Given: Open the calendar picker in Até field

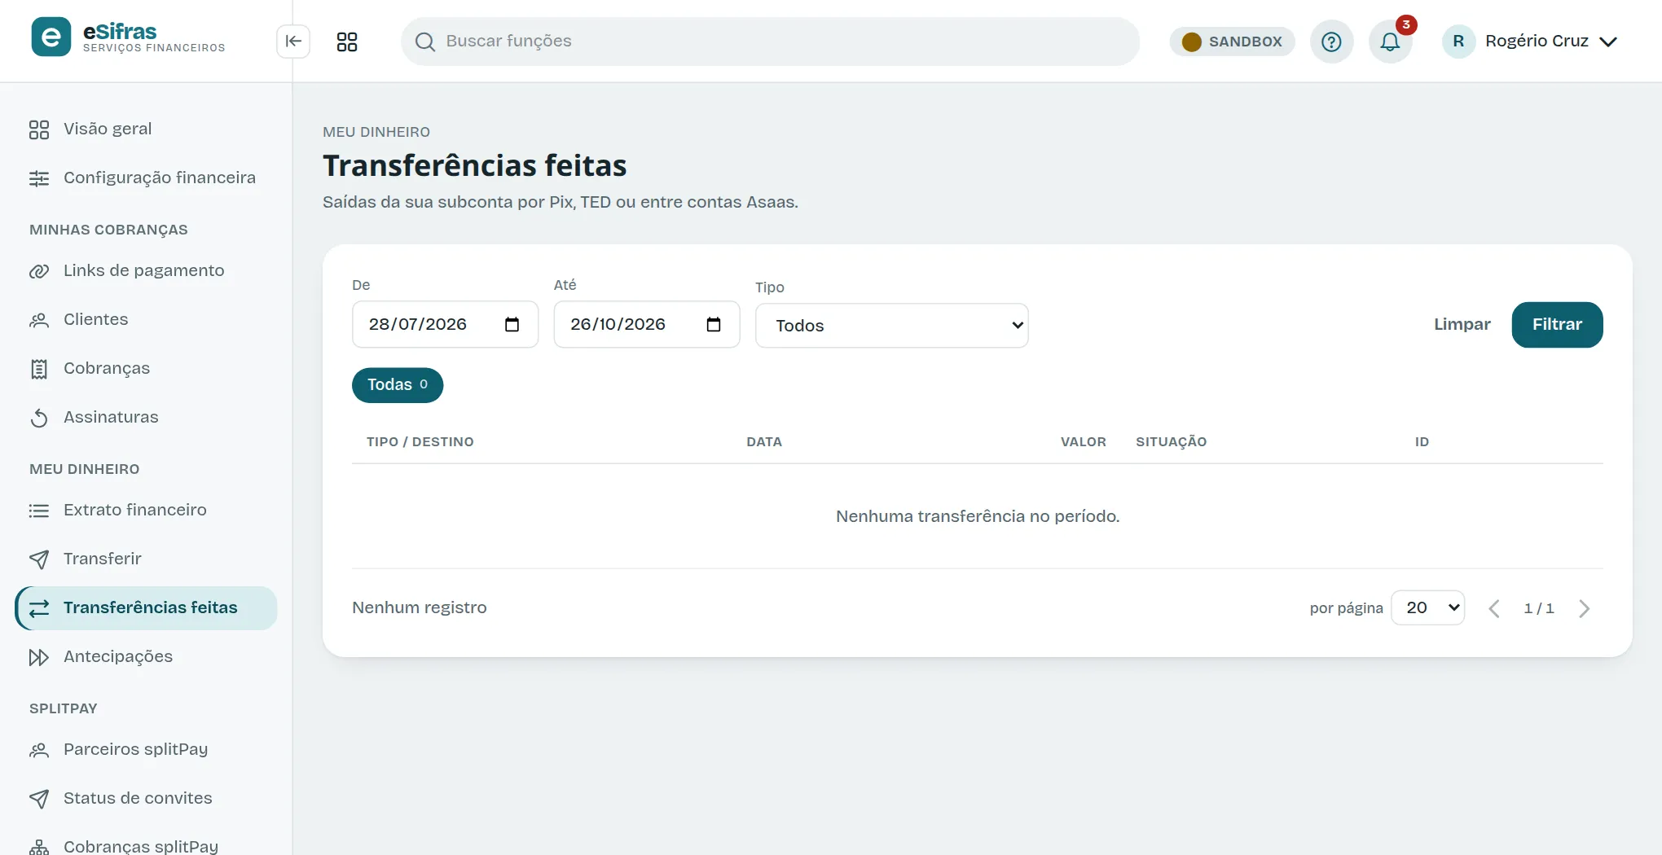Looking at the screenshot, I should (x=714, y=325).
